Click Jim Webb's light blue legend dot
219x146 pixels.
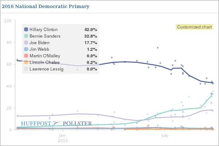tap(26, 49)
